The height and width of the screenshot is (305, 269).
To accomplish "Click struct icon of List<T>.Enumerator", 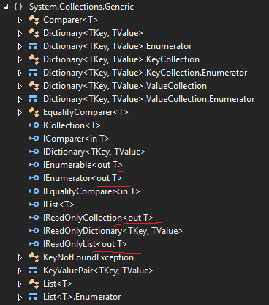I will coord(33,297).
